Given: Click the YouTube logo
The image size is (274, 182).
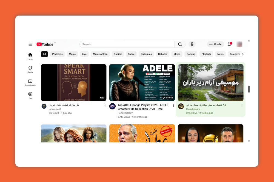Looking at the screenshot, I should 45,44.
